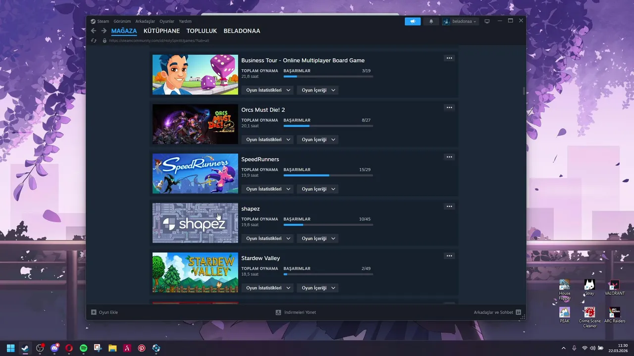The height and width of the screenshot is (356, 634).
Task: Open VALORANT desktop shortcut
Action: [615, 287]
